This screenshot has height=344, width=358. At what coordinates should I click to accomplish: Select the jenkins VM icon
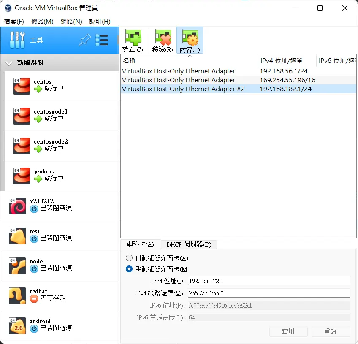click(22, 176)
